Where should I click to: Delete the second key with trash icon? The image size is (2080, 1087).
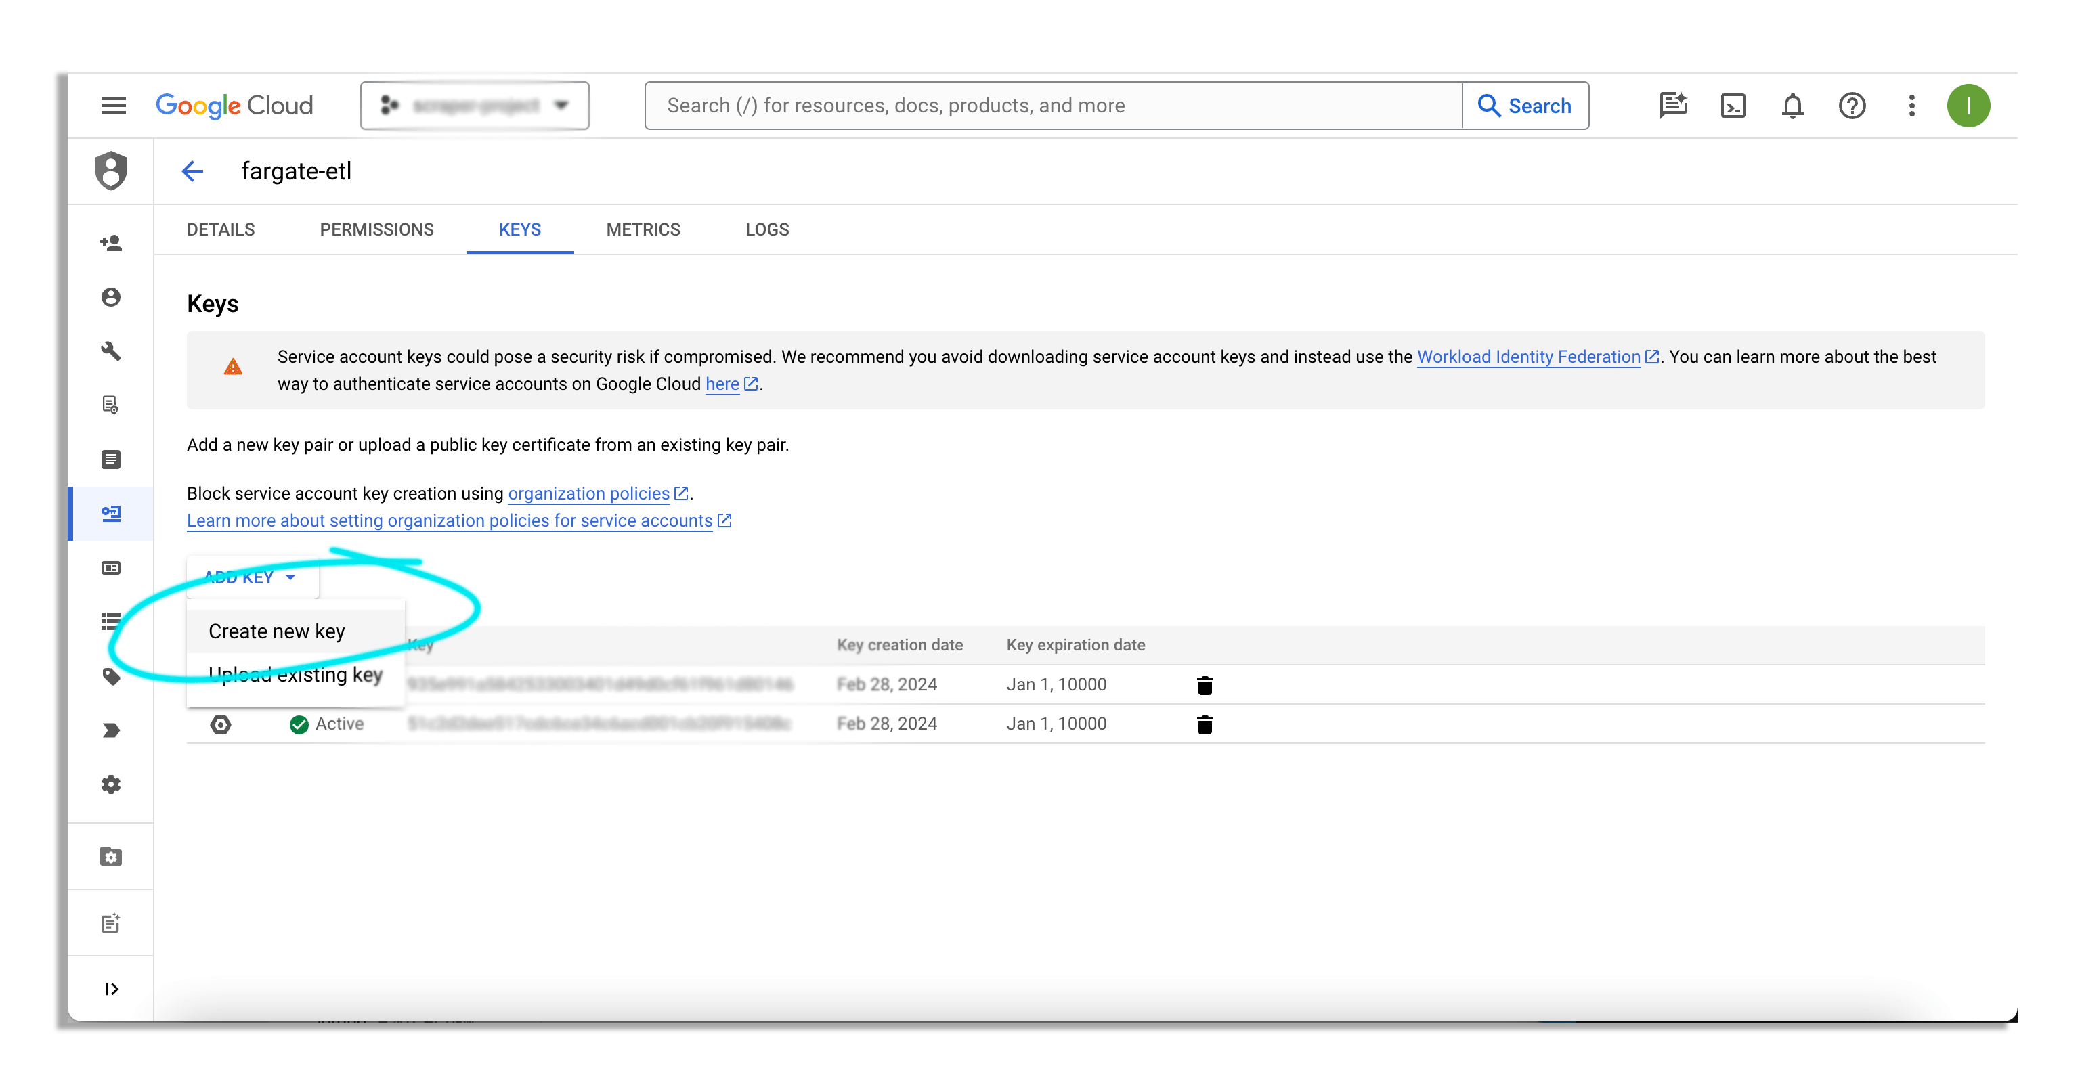[x=1204, y=725]
